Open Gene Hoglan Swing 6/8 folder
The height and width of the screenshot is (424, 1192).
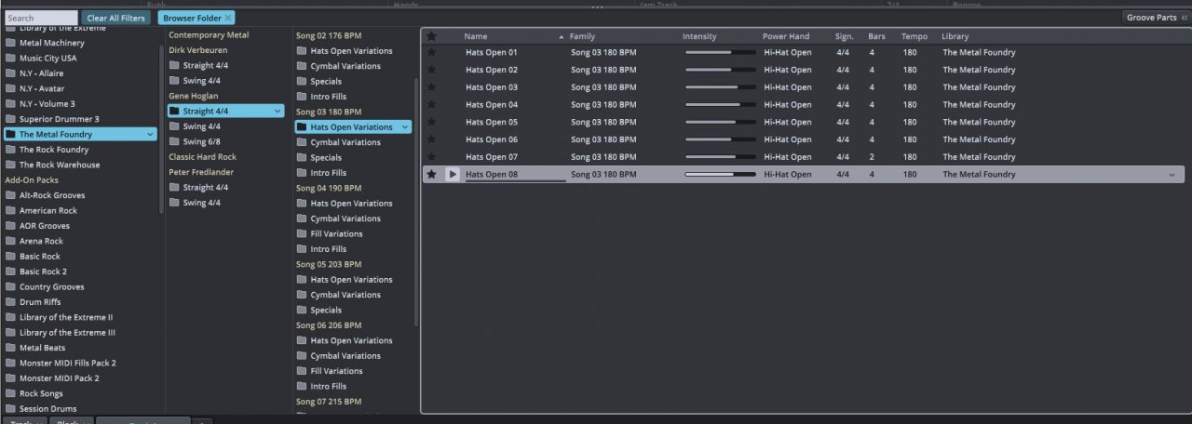194,141
